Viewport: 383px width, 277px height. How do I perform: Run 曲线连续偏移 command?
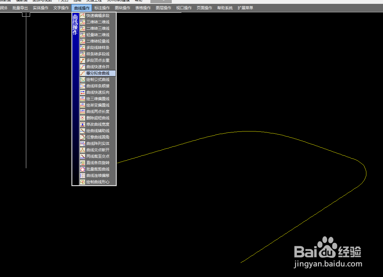coord(98,175)
